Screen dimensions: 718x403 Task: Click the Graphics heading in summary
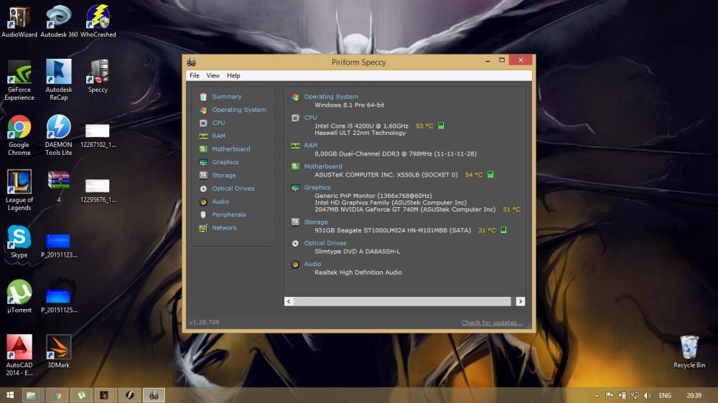coord(317,188)
